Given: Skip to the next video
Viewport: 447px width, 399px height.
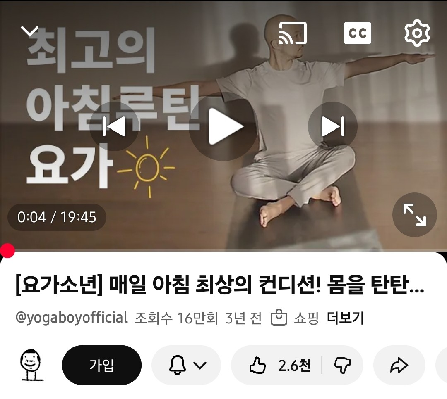Looking at the screenshot, I should [x=333, y=126].
